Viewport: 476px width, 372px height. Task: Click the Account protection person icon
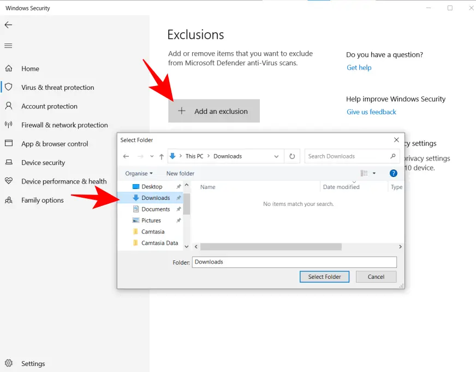(x=9, y=106)
